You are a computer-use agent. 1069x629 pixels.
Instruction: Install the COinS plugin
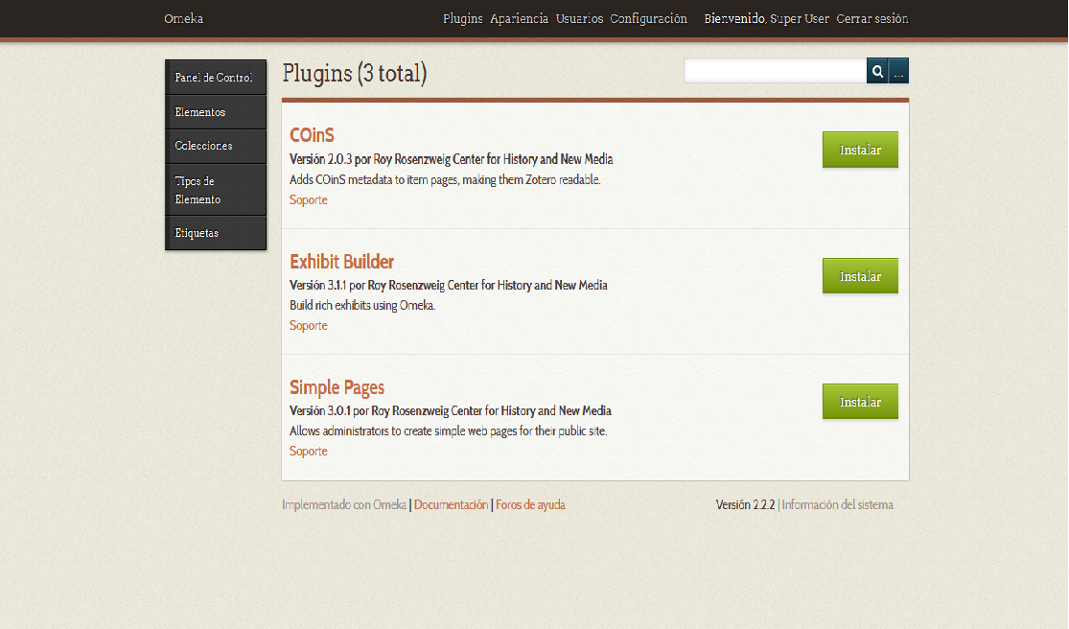point(859,151)
